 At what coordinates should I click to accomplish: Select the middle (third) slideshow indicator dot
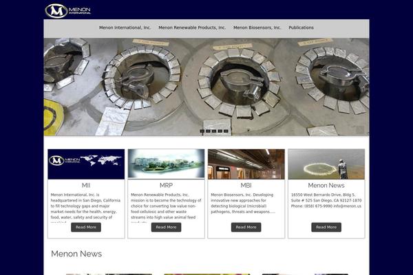click(x=214, y=131)
